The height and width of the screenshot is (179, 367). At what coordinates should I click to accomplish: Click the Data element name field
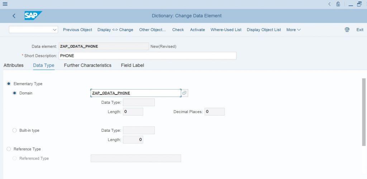click(104, 46)
